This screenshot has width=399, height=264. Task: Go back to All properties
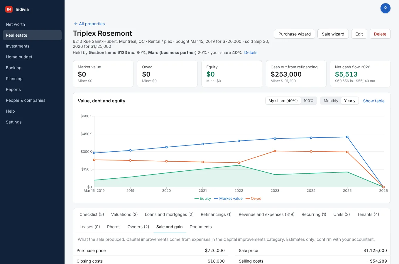(x=89, y=24)
